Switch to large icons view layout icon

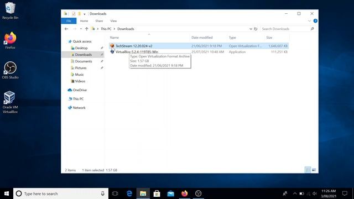click(x=314, y=170)
